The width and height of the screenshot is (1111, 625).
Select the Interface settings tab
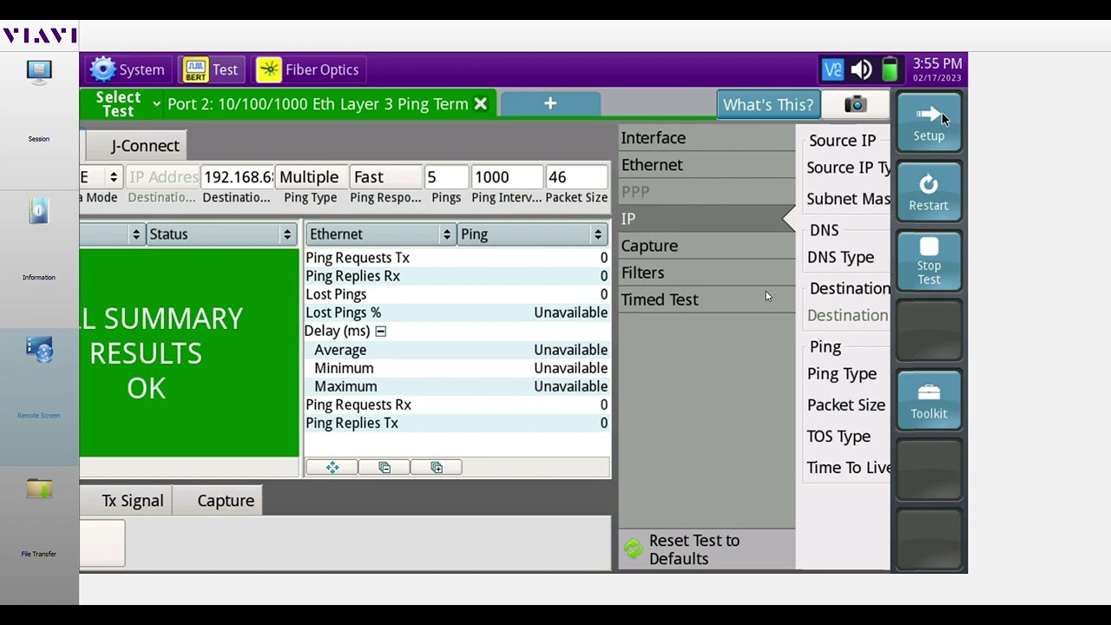click(x=707, y=138)
